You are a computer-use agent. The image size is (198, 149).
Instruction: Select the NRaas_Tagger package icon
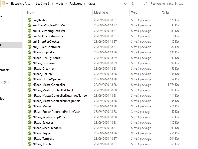[x=29, y=133]
